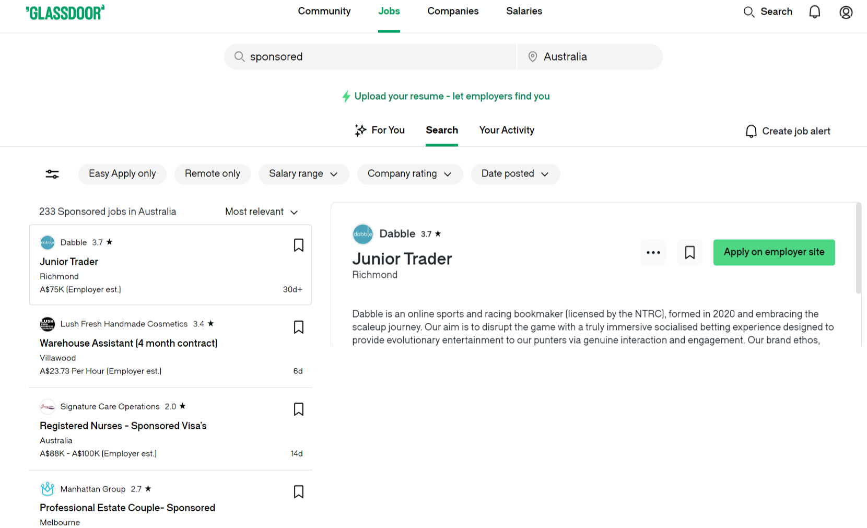Click the 'A$75K (Employer est.)' salary text
The height and width of the screenshot is (528, 867).
click(x=80, y=289)
